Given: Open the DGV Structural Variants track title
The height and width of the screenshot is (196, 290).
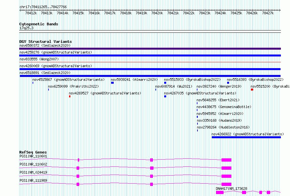Looking at the screenshot, I should click(x=46, y=42).
